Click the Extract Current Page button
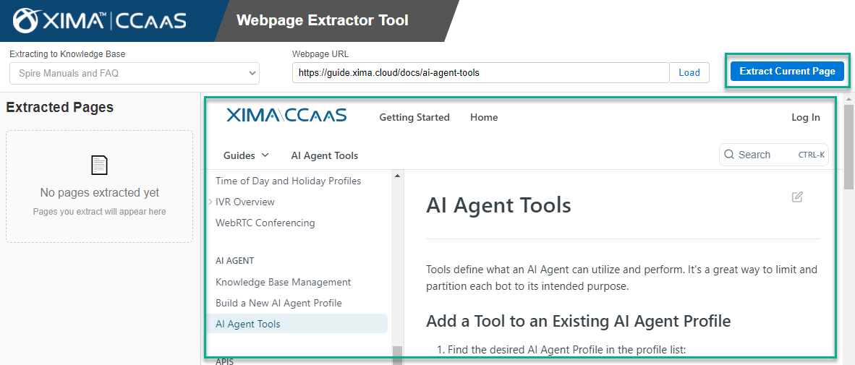Image resolution: width=855 pixels, height=365 pixels. tap(787, 72)
